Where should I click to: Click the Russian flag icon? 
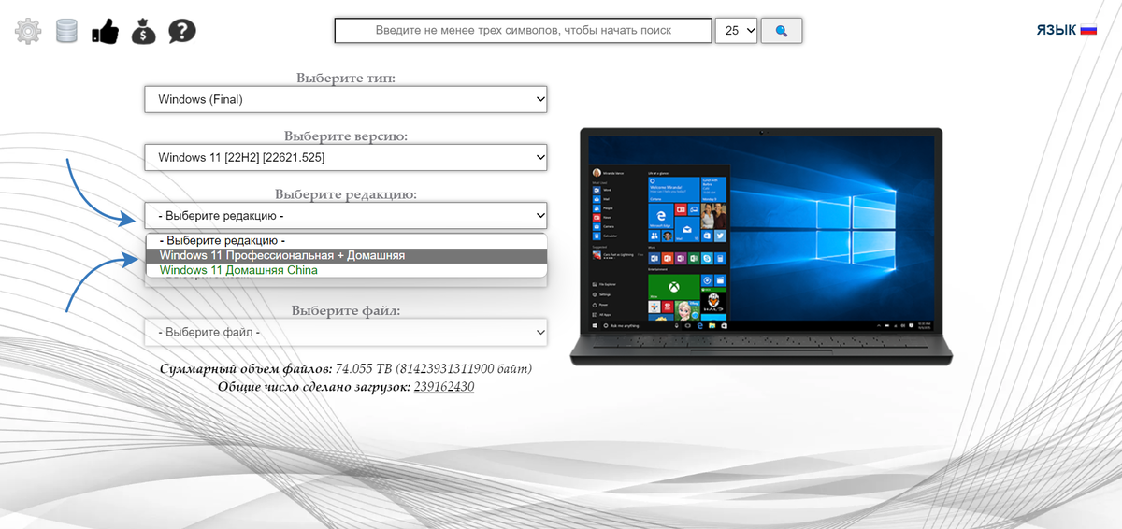pyautogui.click(x=1088, y=30)
